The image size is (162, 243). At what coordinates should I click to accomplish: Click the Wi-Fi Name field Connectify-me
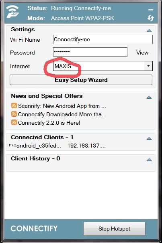[103, 40]
